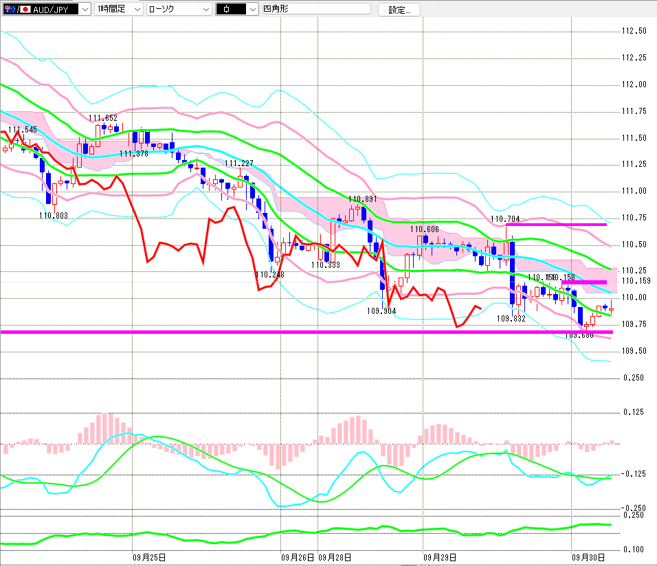Click the 09月28日 date label
This screenshot has width=657, height=566.
335,558
